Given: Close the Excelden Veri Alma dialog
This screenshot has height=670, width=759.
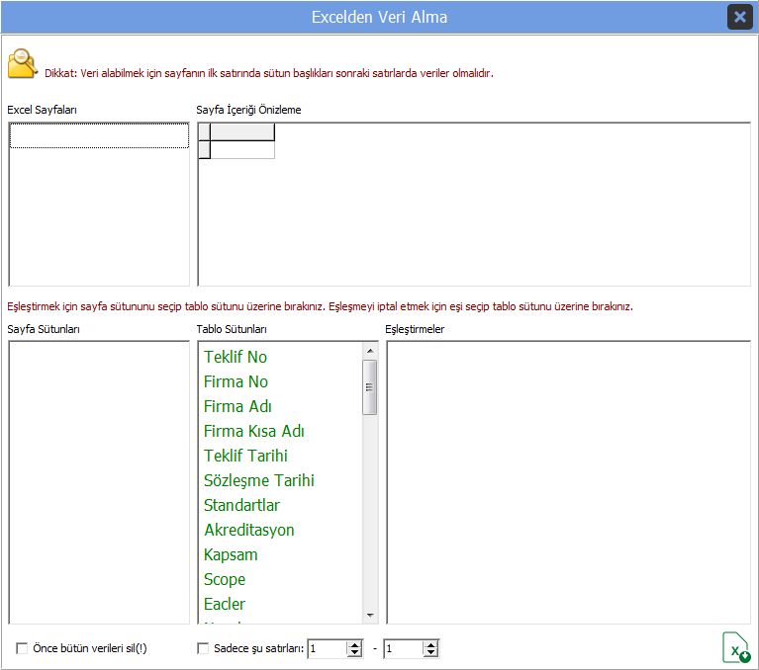Looking at the screenshot, I should point(739,17).
